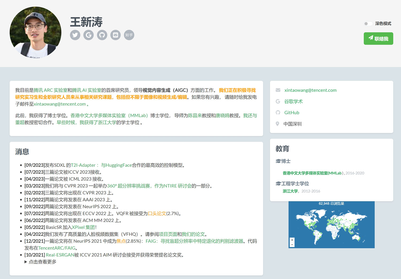Open the GitHub icon under 王新涛
This screenshot has height=279, width=401.
pyautogui.click(x=102, y=35)
